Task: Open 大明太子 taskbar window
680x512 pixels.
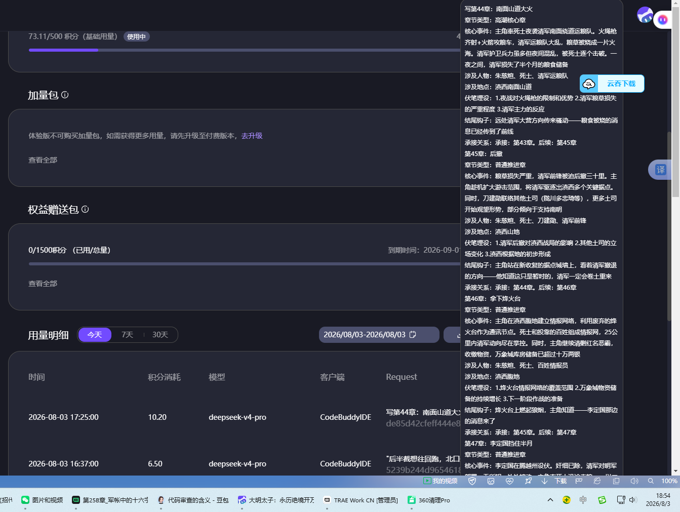Action: 276,500
